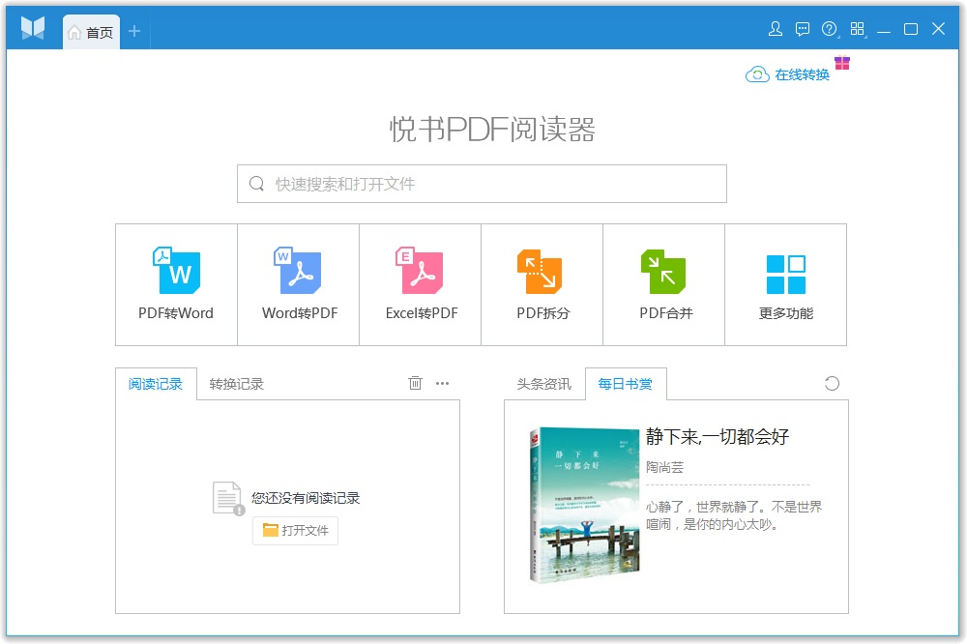This screenshot has width=967, height=644.
Task: Open the Excel转PDF conversion tool
Action: (419, 283)
